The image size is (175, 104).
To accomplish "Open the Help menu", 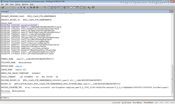I will (x=32, y=4).
